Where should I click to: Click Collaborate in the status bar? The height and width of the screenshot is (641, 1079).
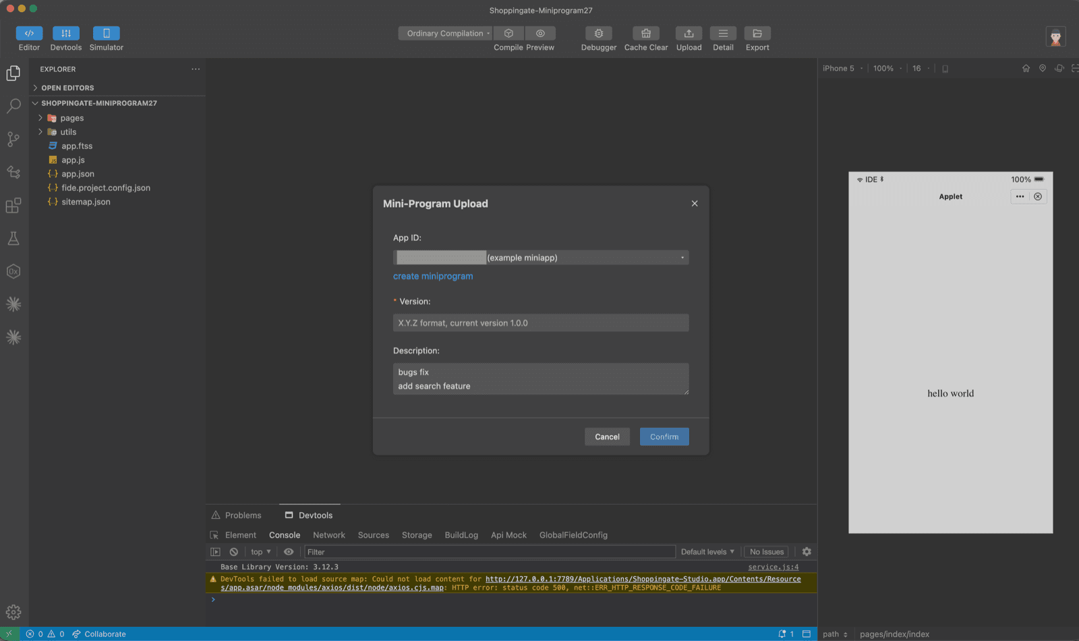click(x=99, y=634)
